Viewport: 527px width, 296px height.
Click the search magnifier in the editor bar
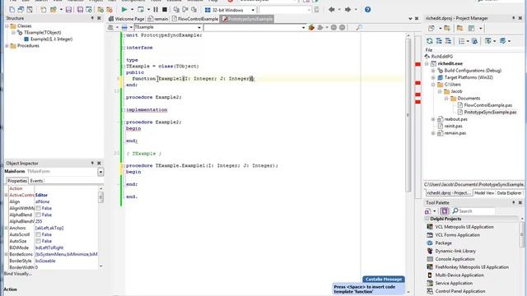tap(359, 27)
